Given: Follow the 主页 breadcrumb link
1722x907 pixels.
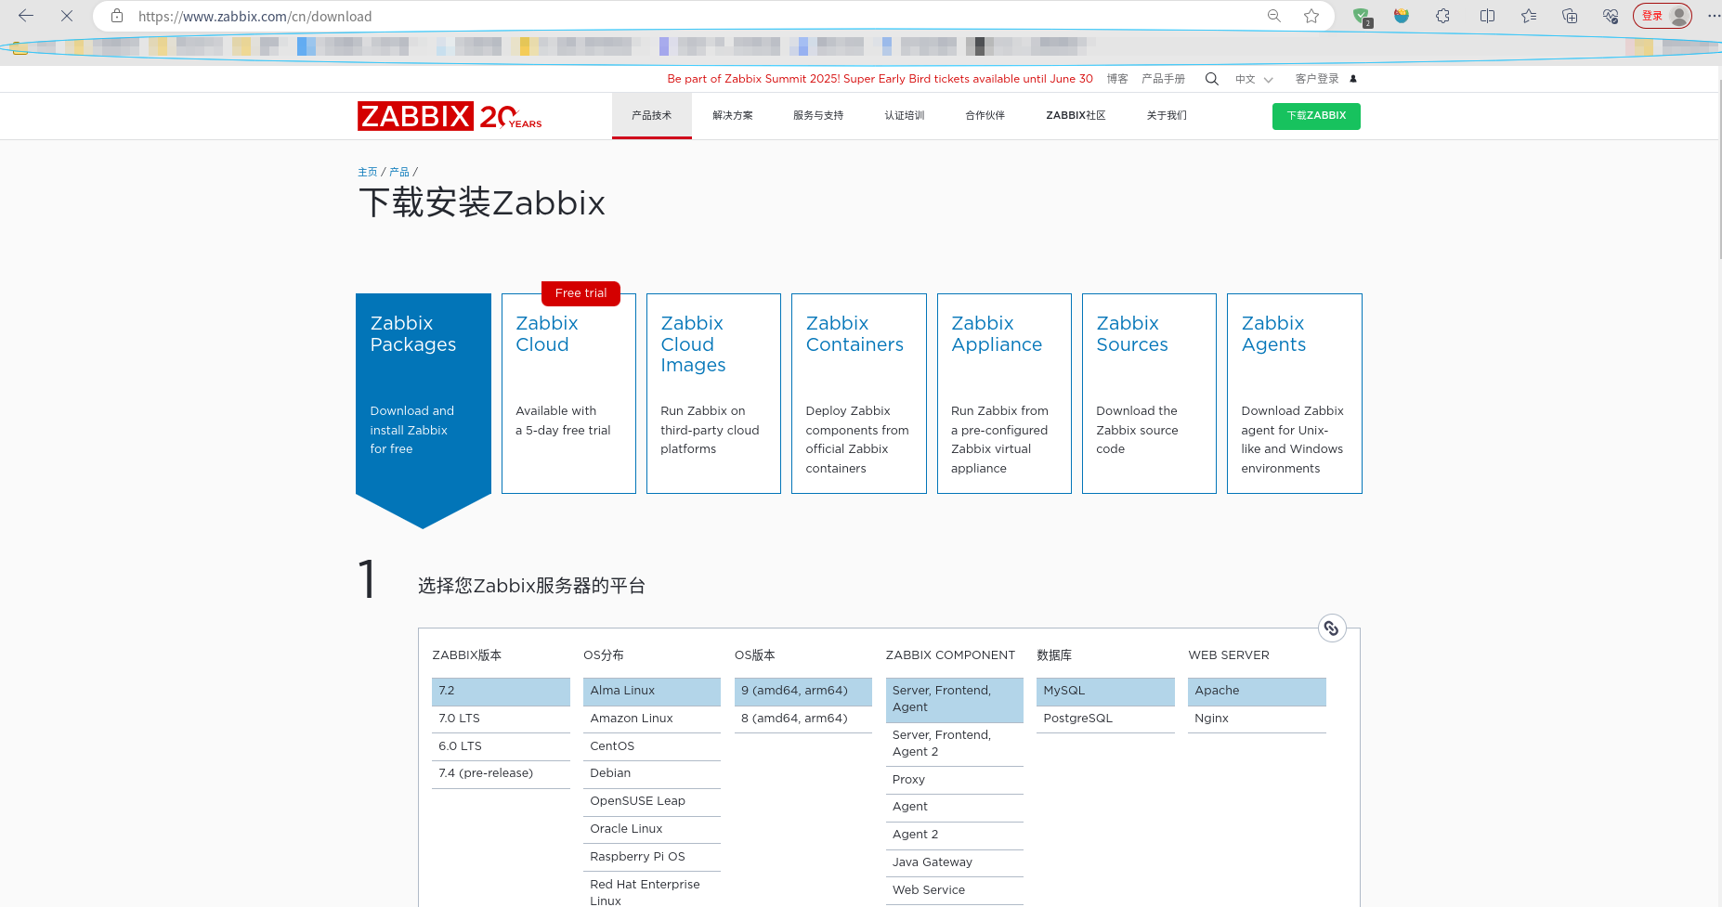Looking at the screenshot, I should pos(368,172).
